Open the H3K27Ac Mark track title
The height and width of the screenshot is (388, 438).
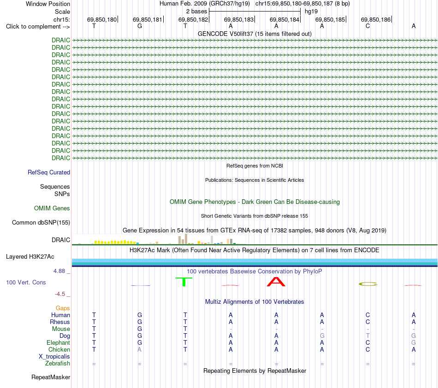255,250
